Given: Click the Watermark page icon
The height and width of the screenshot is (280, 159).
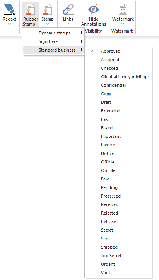Looking at the screenshot, I should click(123, 9).
